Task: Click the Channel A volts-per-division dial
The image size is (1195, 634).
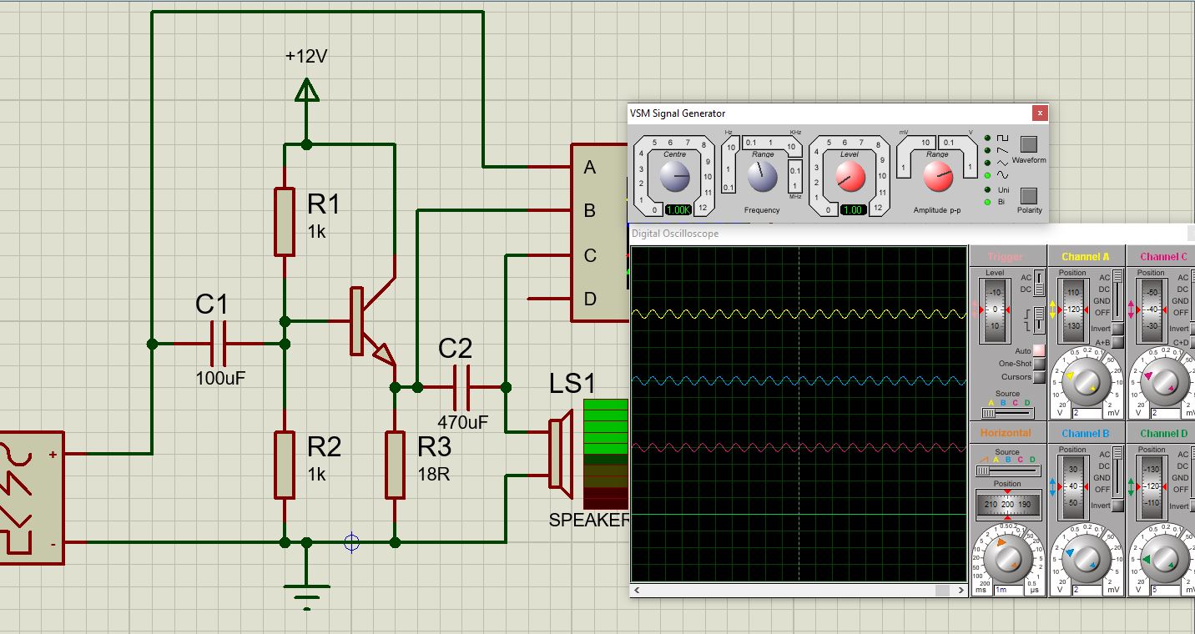Action: (x=1085, y=382)
